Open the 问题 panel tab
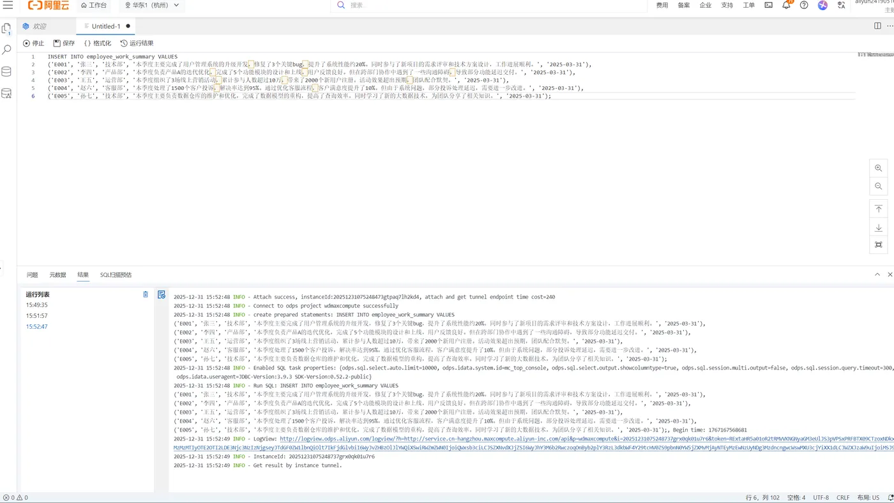894x503 pixels. click(x=32, y=275)
